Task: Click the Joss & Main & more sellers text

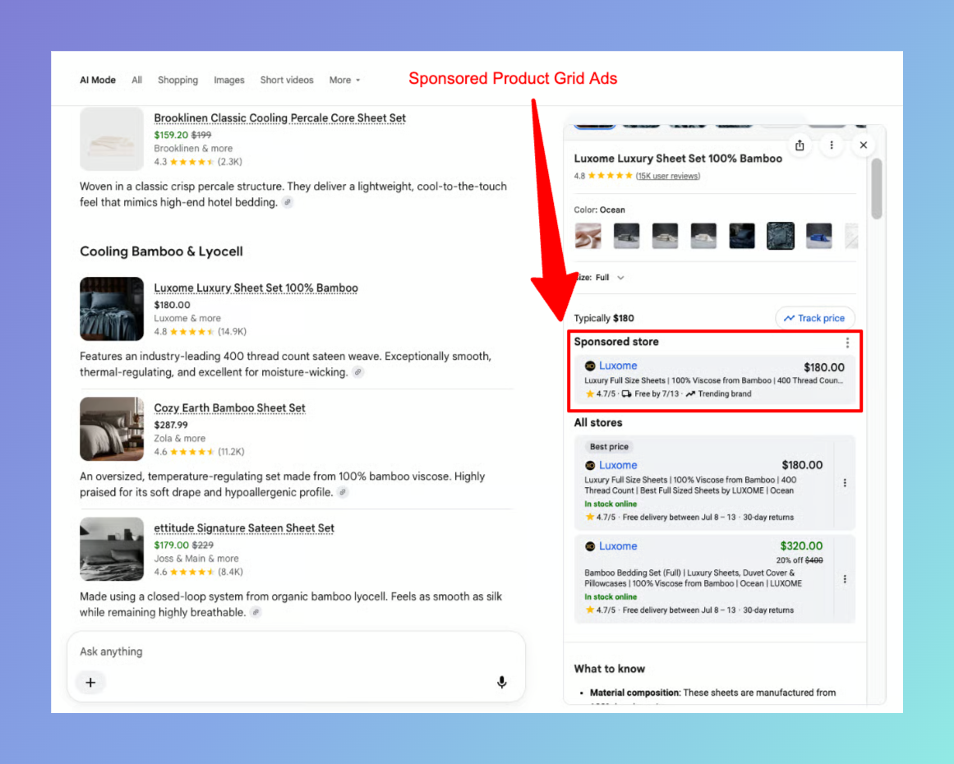Action: coord(196,559)
